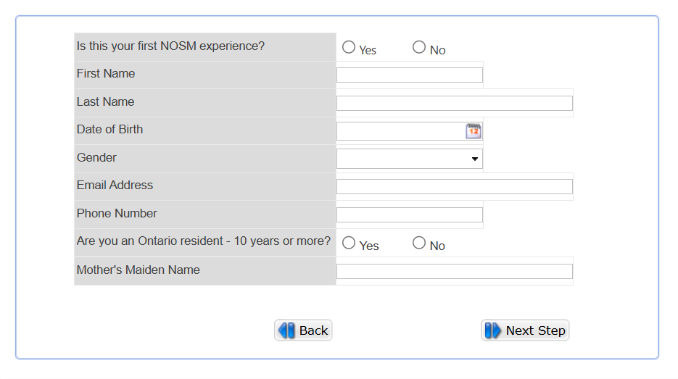Image resolution: width=678 pixels, height=379 pixels.
Task: Choose No for Ontario resident question
Action: click(419, 243)
